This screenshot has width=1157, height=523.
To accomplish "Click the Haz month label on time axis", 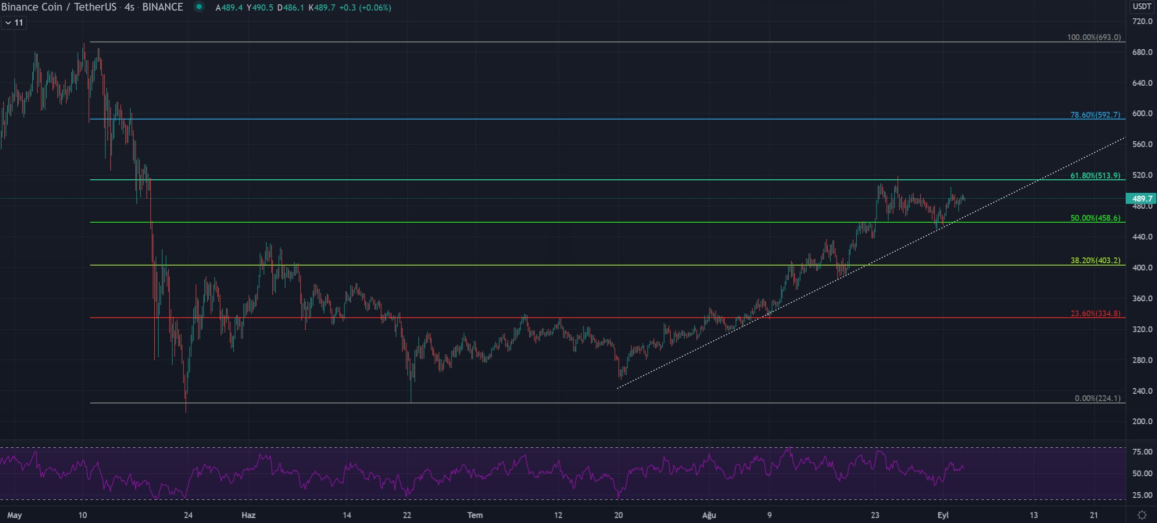I will coord(248,515).
